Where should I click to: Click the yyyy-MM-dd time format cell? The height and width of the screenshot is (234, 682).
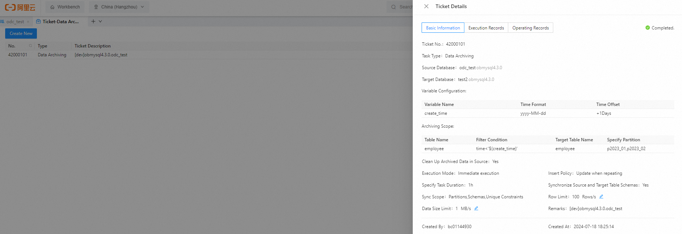533,113
